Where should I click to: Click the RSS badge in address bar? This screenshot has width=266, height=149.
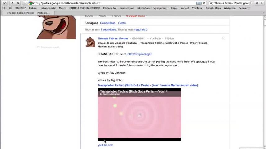coord(199,3)
